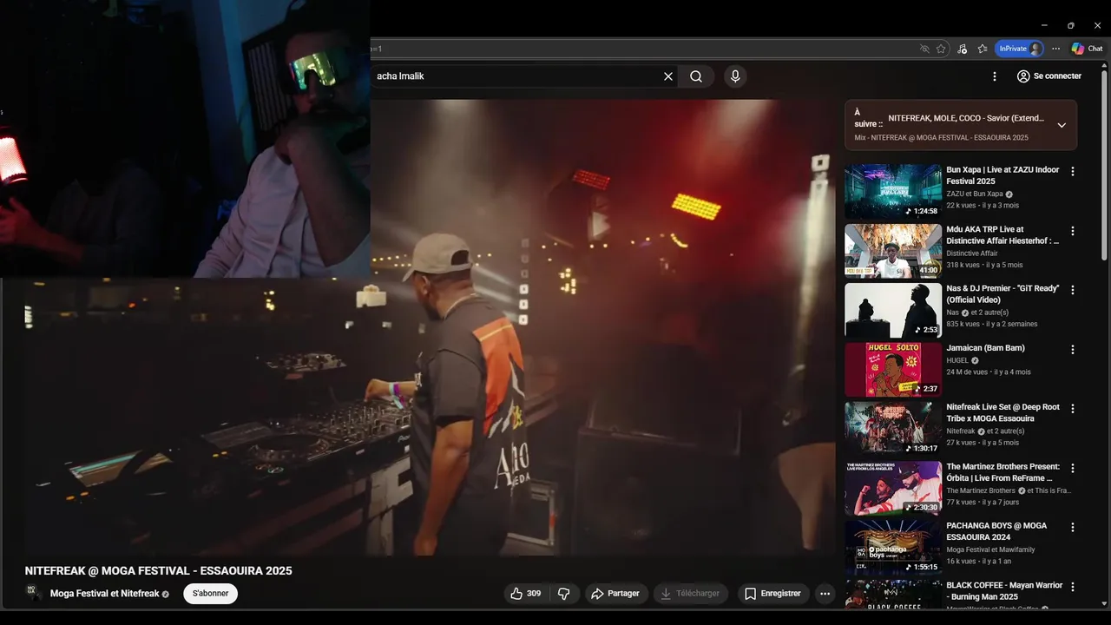Click the picture-in-picture overlay video
1111x625 pixels.
click(x=185, y=139)
